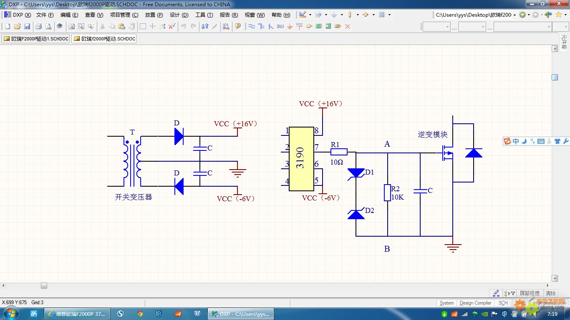The height and width of the screenshot is (320, 570).
Task: Open the Favorites star icon
Action: (x=558, y=15)
